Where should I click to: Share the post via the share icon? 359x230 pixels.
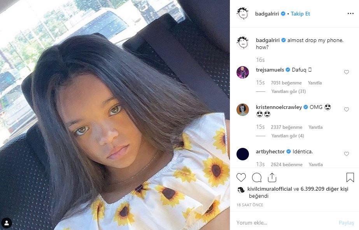pyautogui.click(x=272, y=177)
